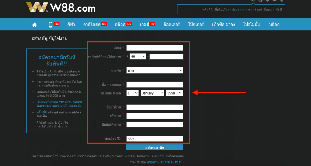Open the เท็กซัส มาจง menu item

[x=223, y=24]
